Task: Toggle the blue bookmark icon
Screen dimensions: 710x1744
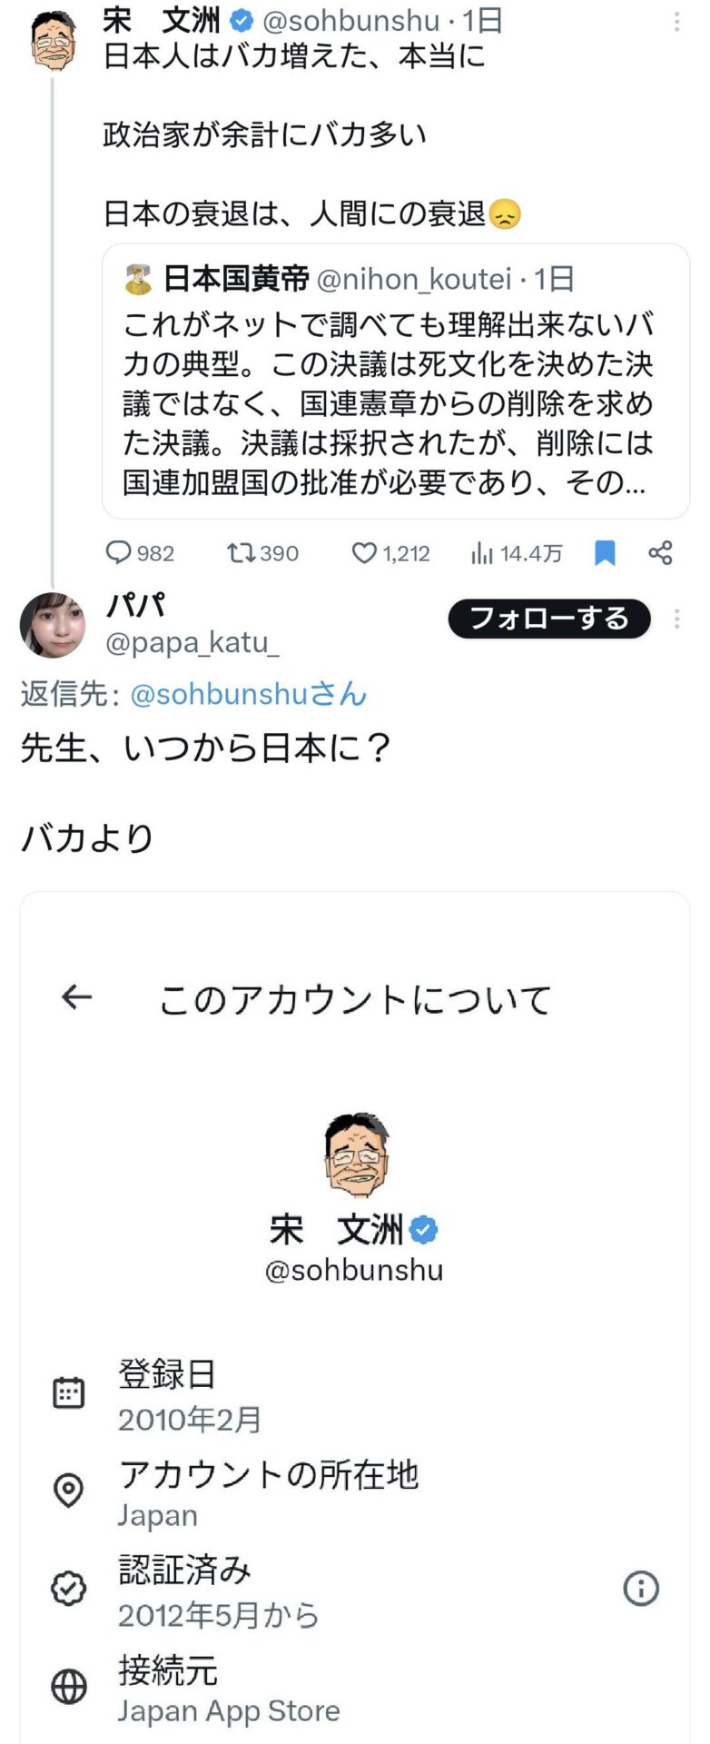Action: coord(605,552)
